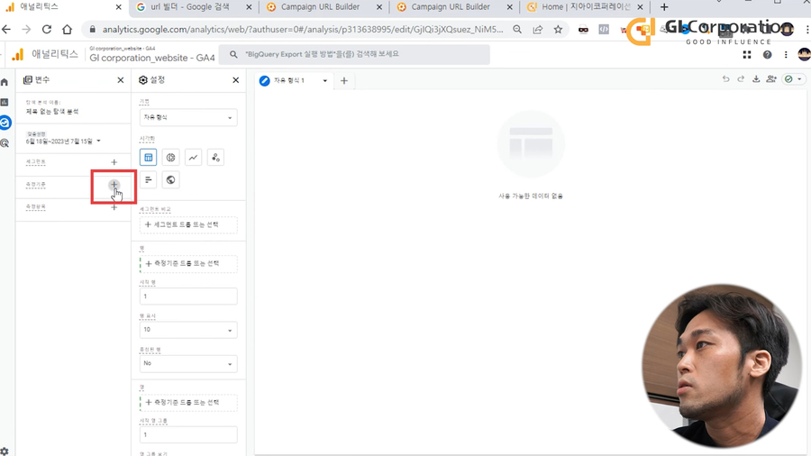The height and width of the screenshot is (456, 811).
Task: Click the 측정기준 label
Action: [x=36, y=185]
